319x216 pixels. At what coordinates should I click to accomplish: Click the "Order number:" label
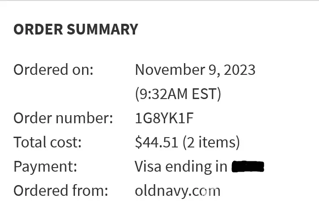point(63,118)
